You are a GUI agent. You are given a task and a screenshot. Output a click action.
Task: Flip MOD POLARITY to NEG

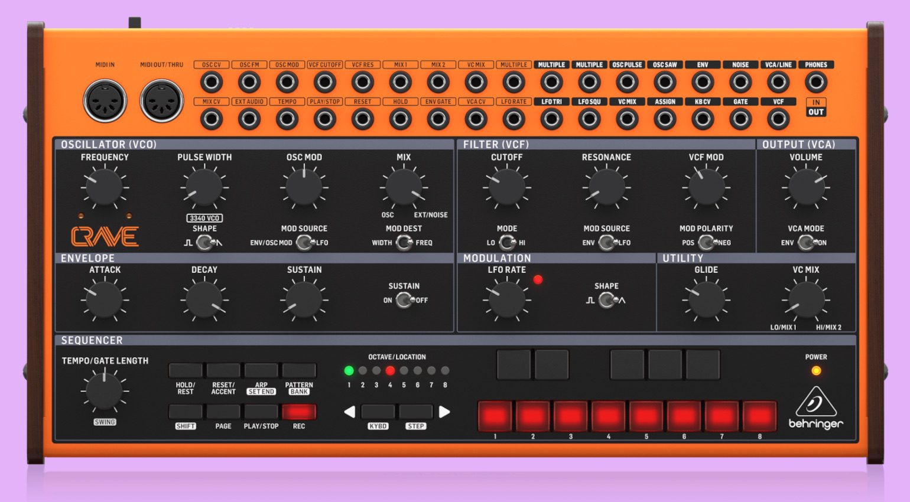click(x=713, y=242)
